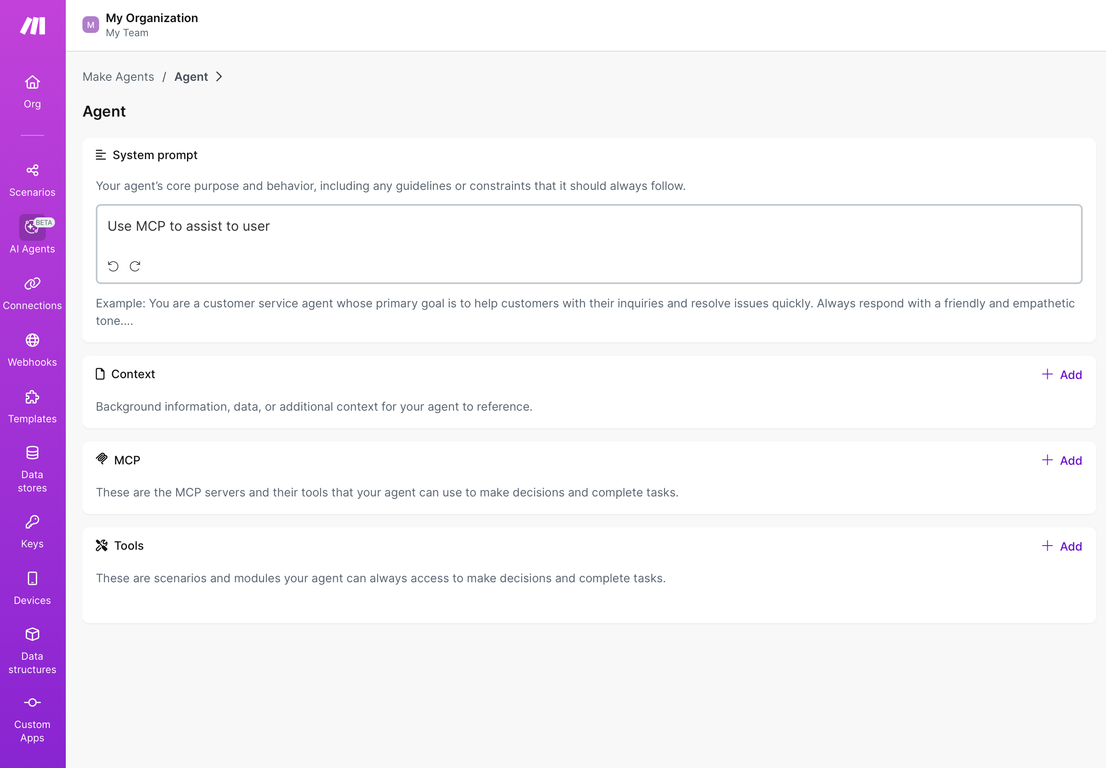This screenshot has height=768, width=1106.
Task: Browse Templates from the sidebar
Action: (32, 406)
